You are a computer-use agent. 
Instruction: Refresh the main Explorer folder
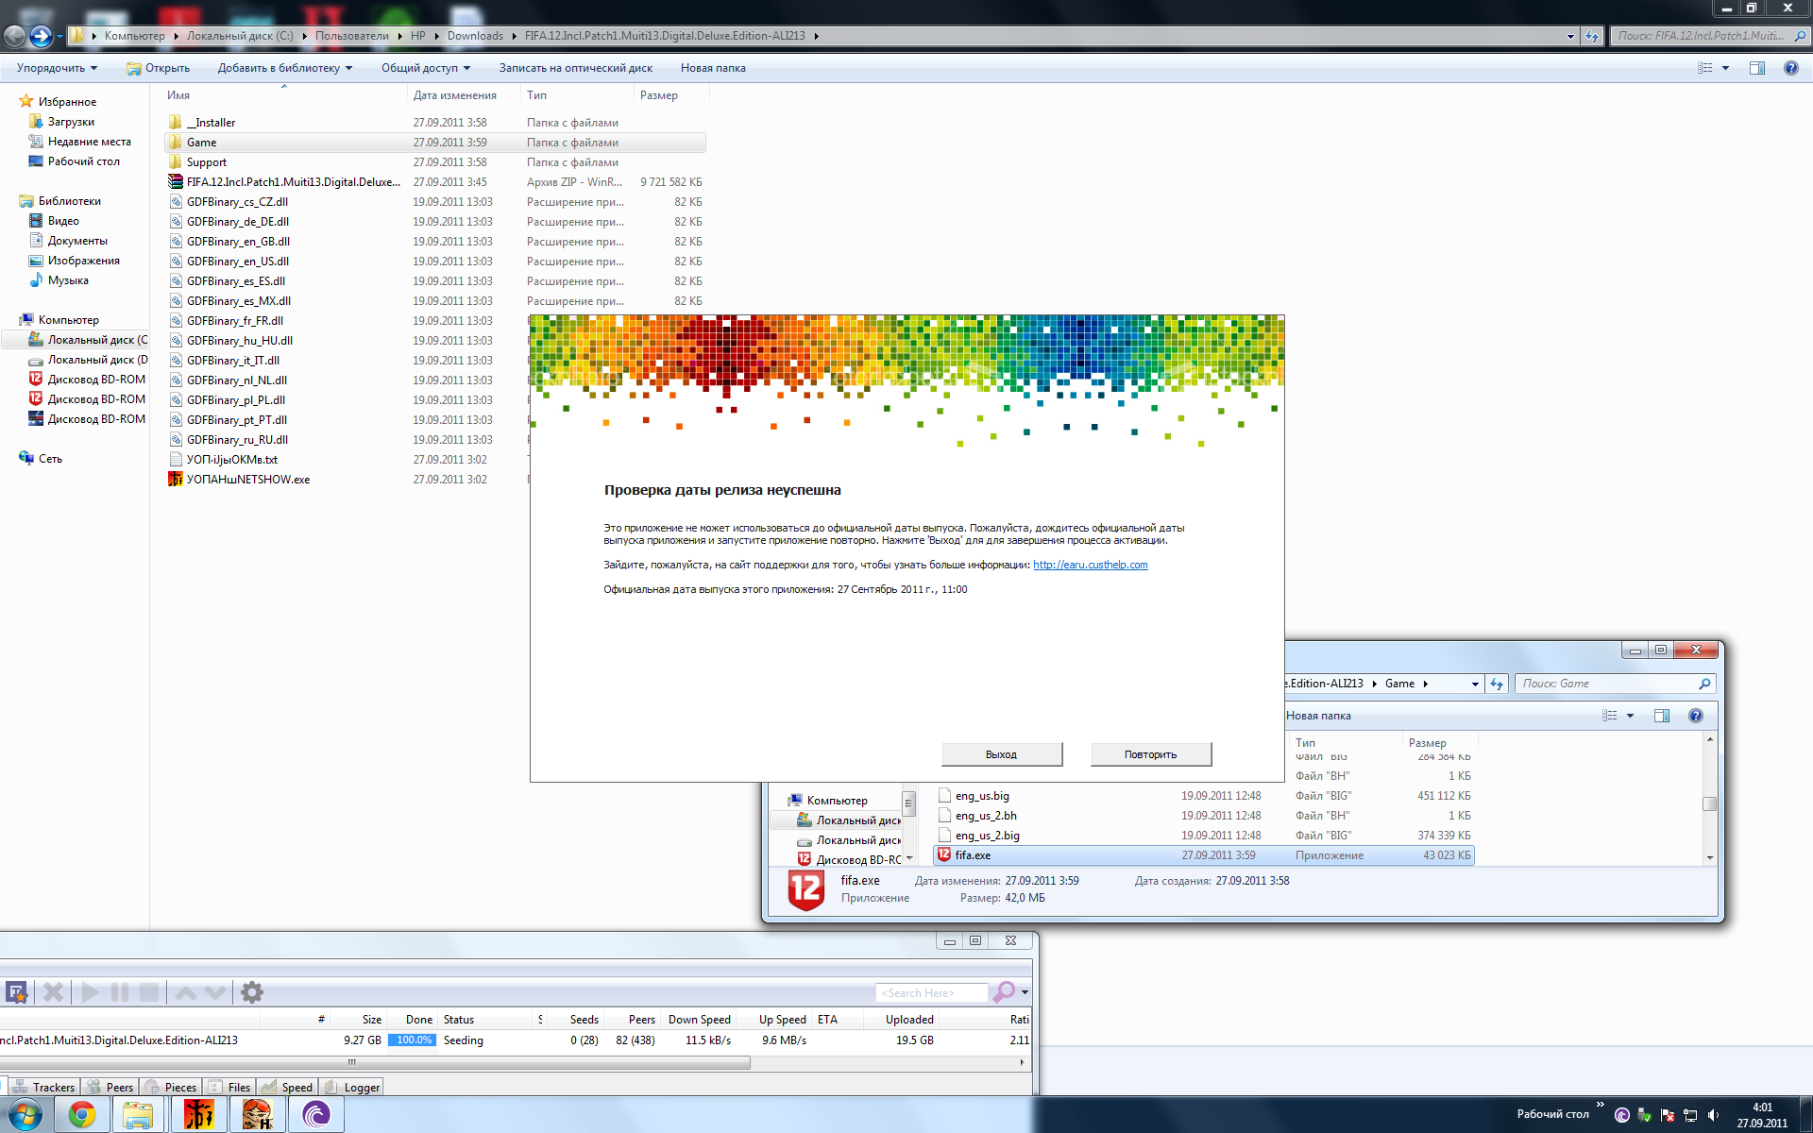pyautogui.click(x=1592, y=36)
